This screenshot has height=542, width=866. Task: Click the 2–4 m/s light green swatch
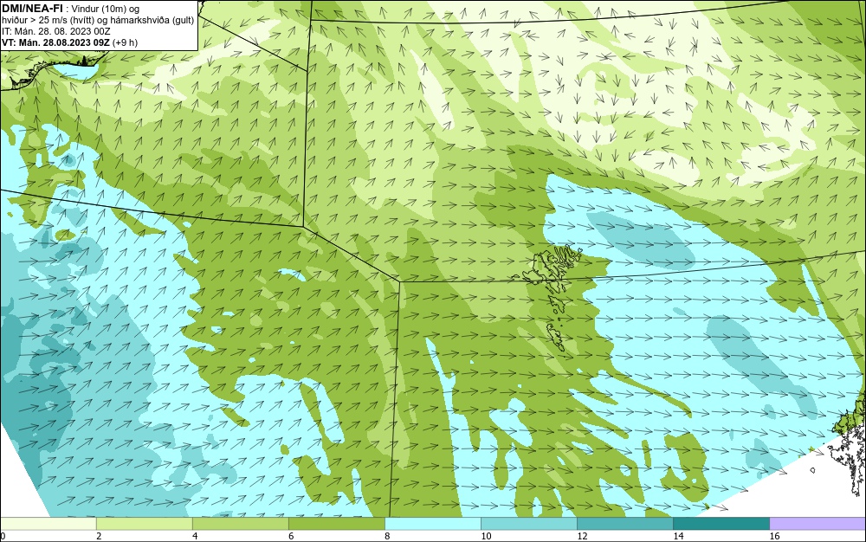pos(144,523)
